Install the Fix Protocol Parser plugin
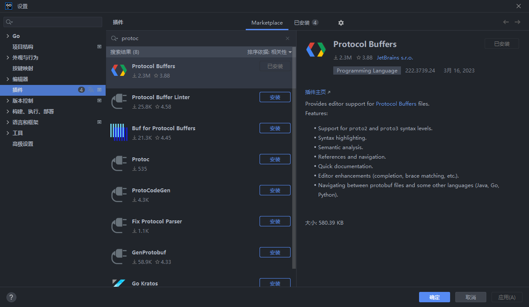 pos(275,221)
